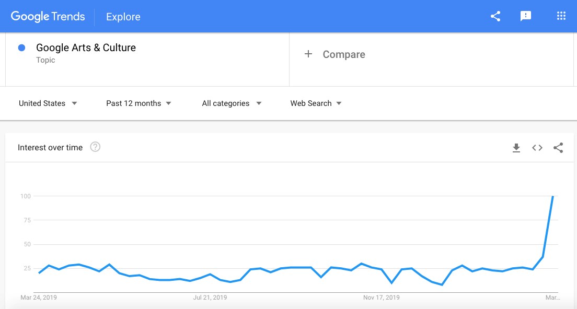Click the Nov 17, 2019 axis label
The image size is (577, 309).
[381, 298]
